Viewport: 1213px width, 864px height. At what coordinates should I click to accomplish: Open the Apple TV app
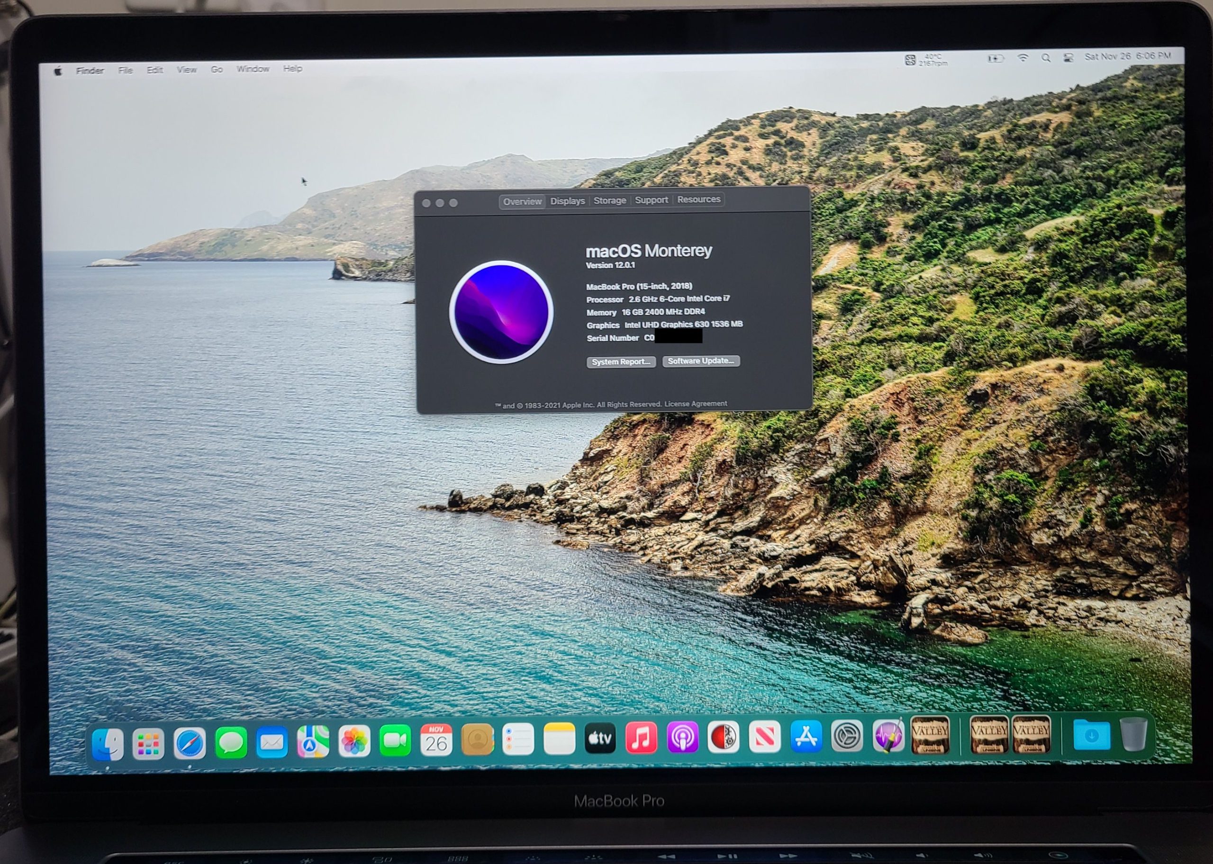coord(599,738)
